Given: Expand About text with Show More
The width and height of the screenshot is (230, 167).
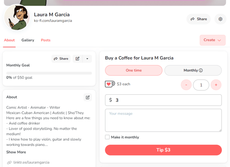Looking at the screenshot, I should (16, 152).
